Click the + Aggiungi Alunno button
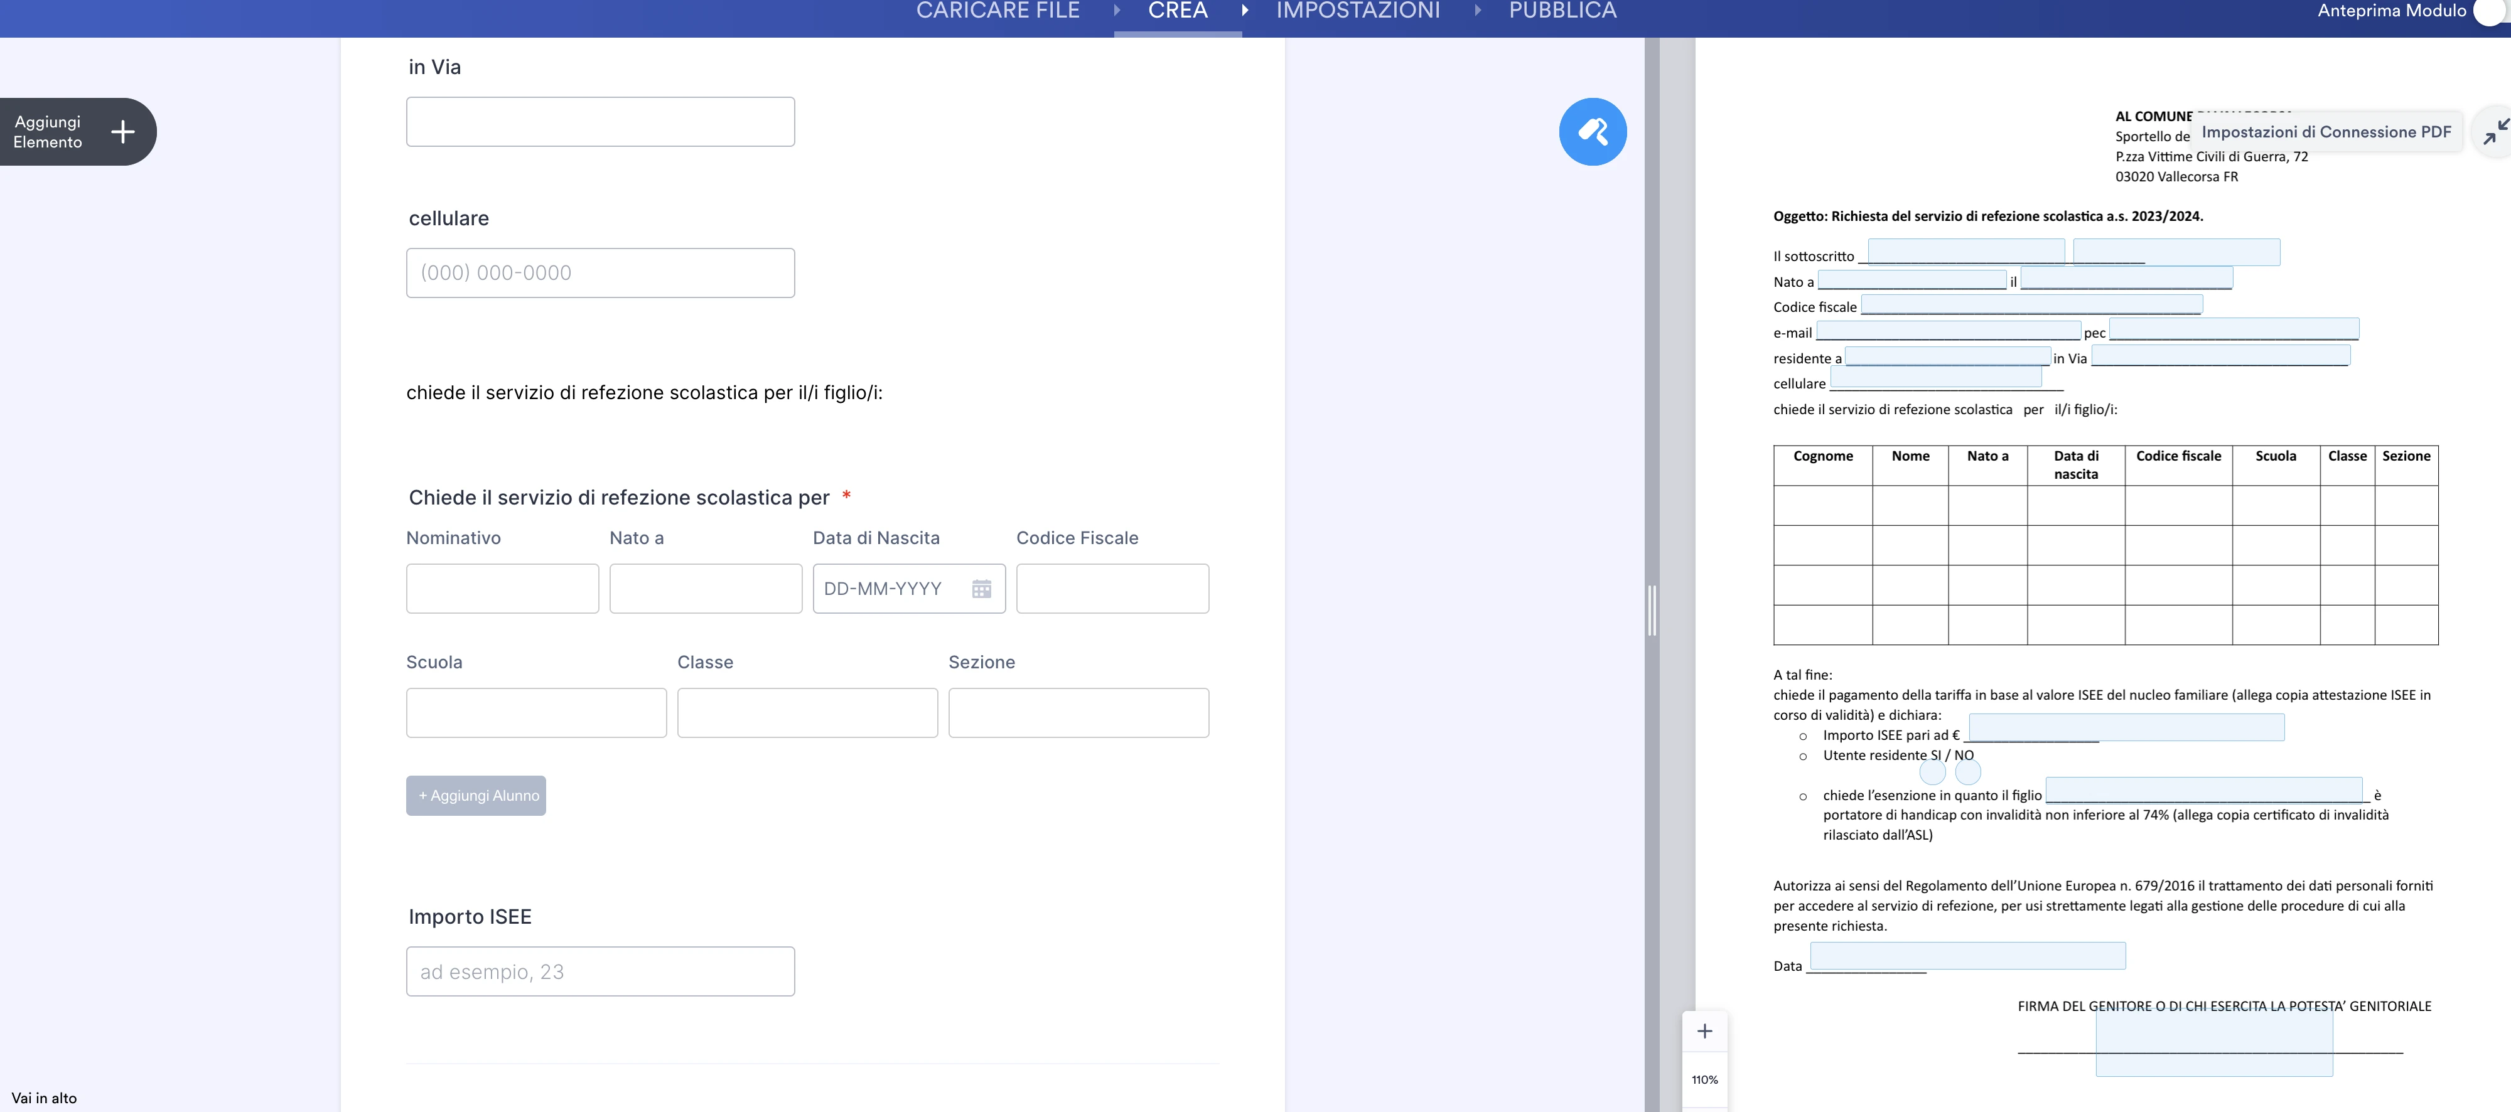 [x=476, y=795]
